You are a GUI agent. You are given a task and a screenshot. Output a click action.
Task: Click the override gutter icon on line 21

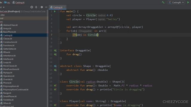(x=55, y=89)
